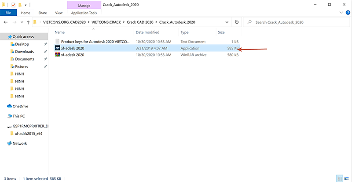This screenshot has width=352, height=182.
Task: Sort by the Name column header
Action: (x=60, y=32)
